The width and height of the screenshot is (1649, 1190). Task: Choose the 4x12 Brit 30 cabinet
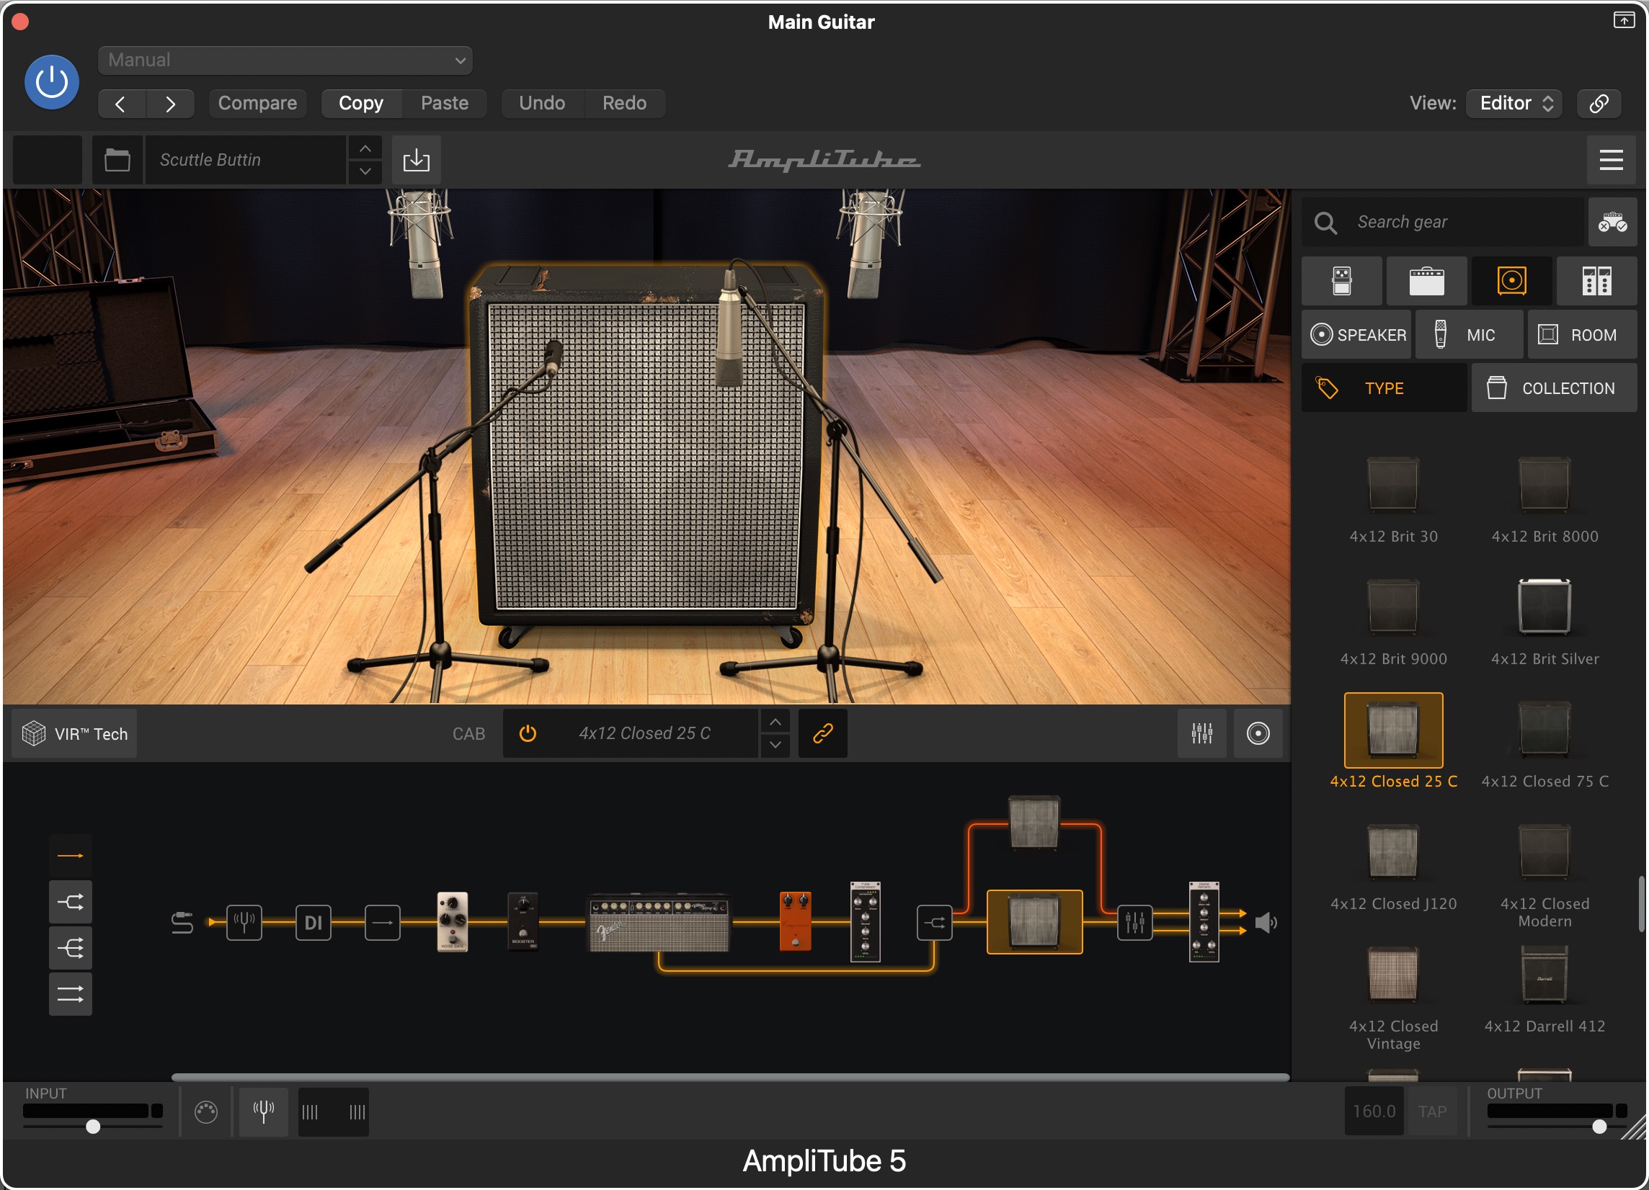pos(1393,501)
